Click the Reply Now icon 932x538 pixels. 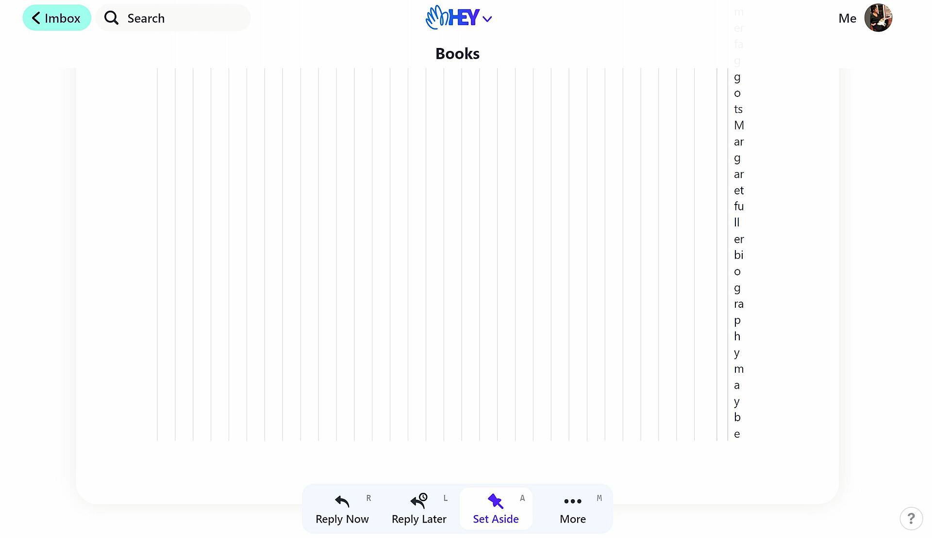[343, 502]
